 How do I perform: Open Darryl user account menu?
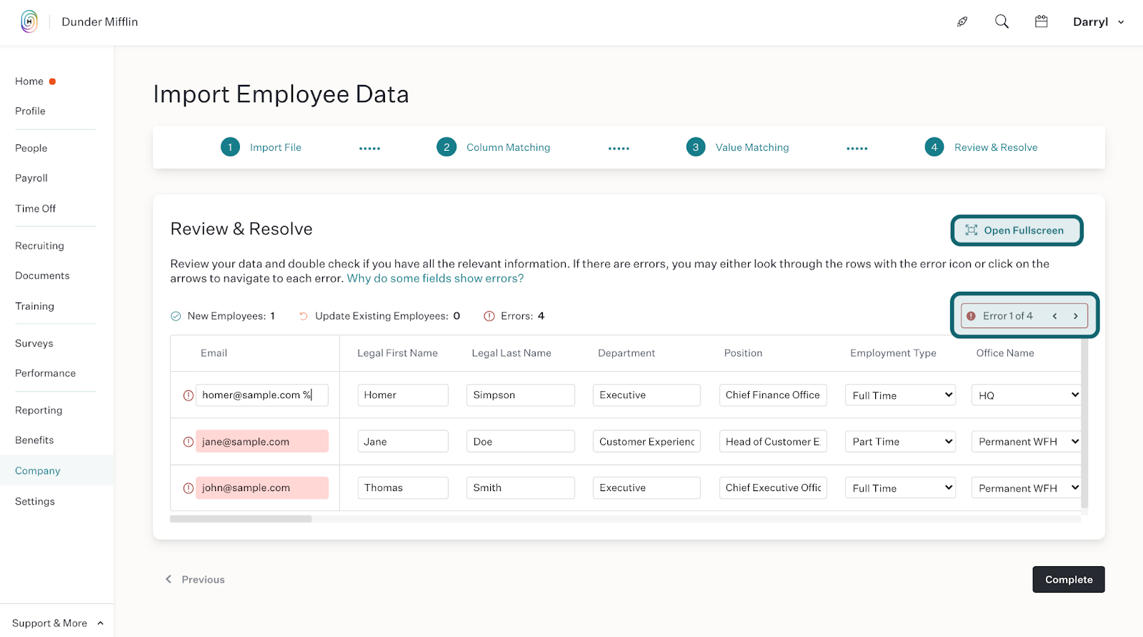tap(1098, 21)
